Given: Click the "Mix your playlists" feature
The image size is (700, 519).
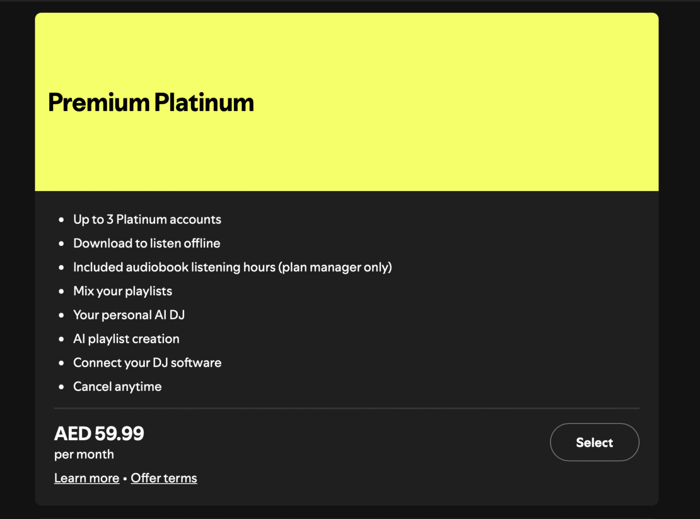Looking at the screenshot, I should pyautogui.click(x=122, y=291).
